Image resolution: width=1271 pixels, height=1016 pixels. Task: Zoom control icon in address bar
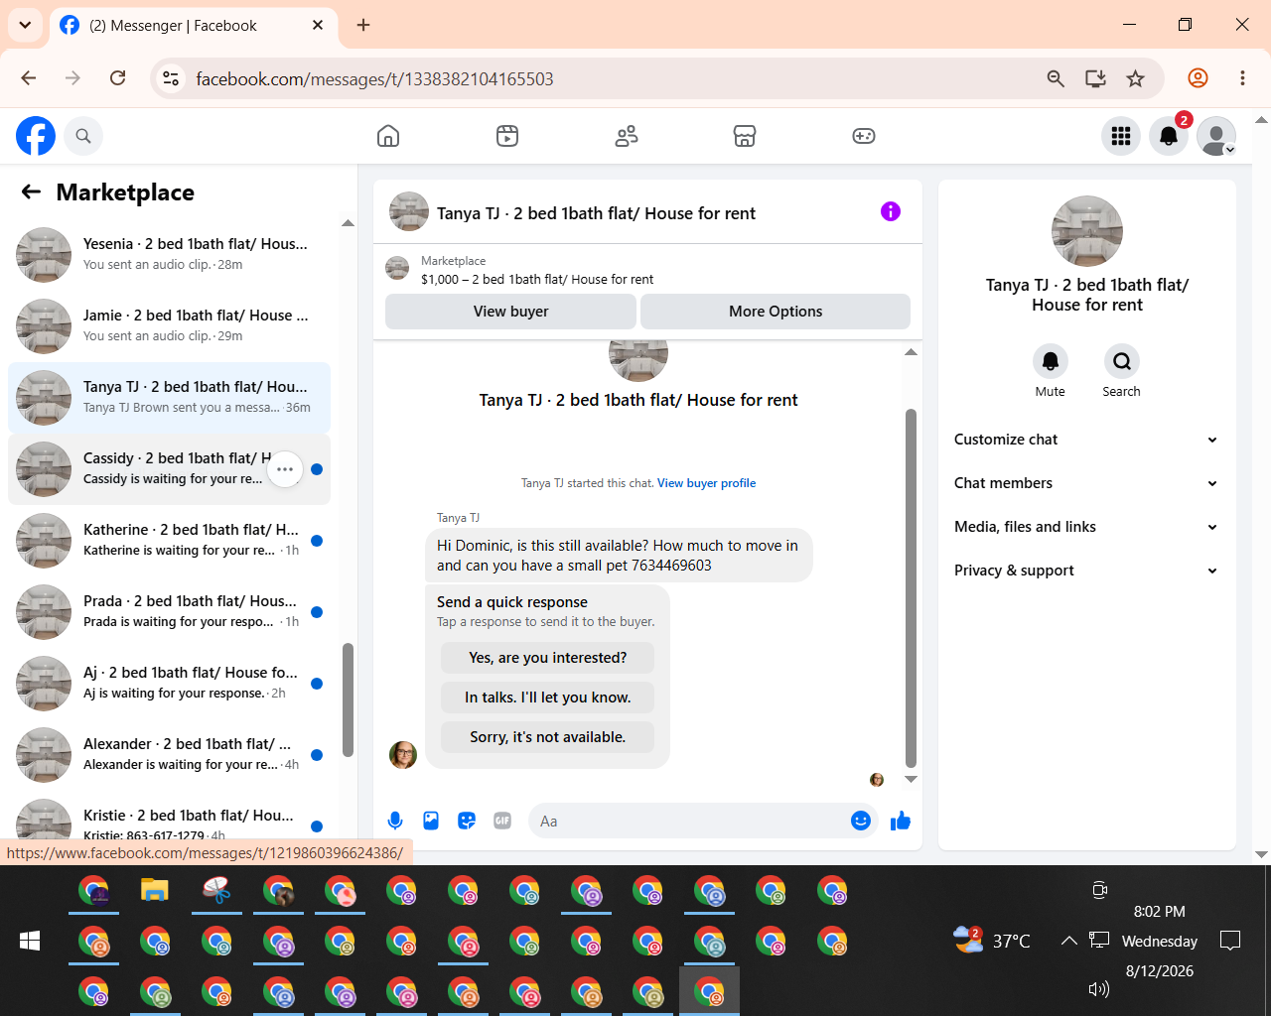[x=1056, y=78]
